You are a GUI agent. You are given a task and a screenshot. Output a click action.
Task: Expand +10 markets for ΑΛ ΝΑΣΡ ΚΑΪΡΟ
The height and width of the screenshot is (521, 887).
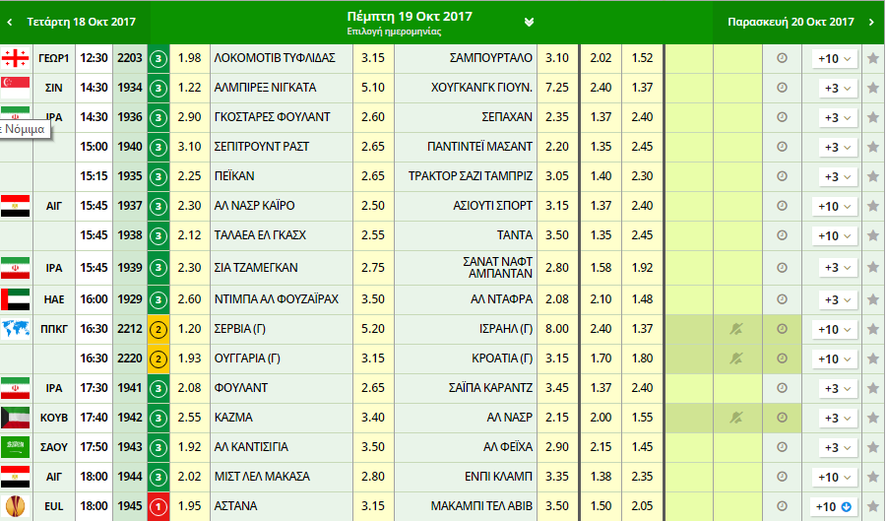(x=833, y=207)
